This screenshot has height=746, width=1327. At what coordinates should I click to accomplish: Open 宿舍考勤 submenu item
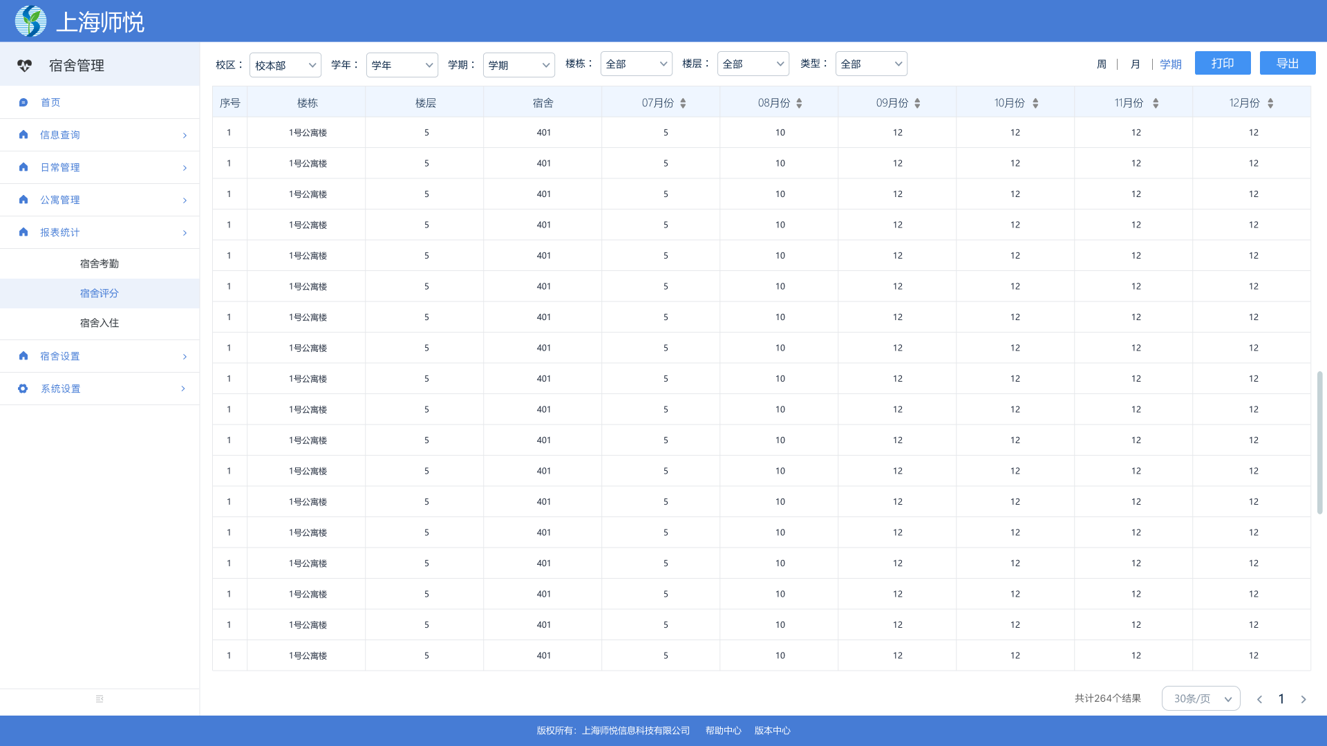coord(100,263)
